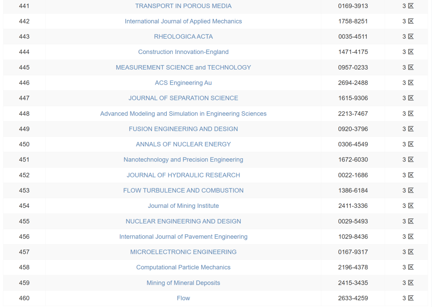Select ISSN 1672-6030 cell

tap(353, 159)
